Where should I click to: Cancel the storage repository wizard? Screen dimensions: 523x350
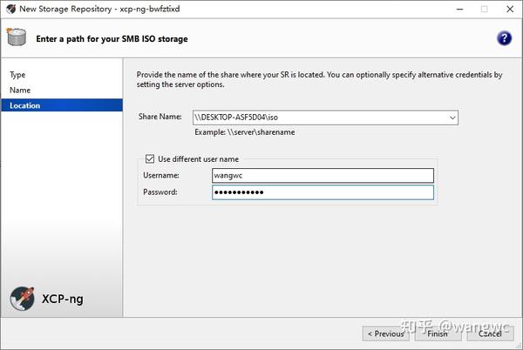[x=489, y=333]
